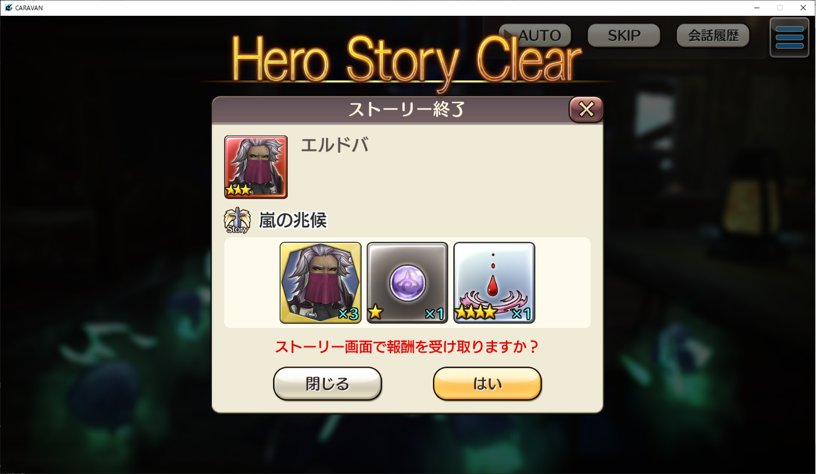The width and height of the screenshot is (818, 474).
Task: Click the SKIP button
Action: click(624, 35)
